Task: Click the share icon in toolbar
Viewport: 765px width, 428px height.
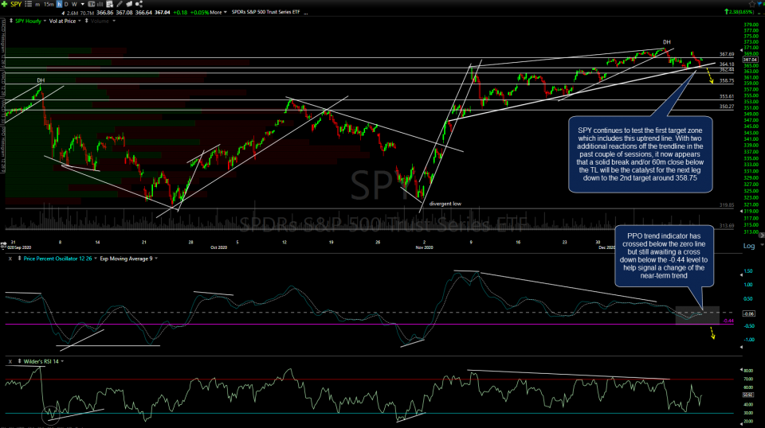Action: pyautogui.click(x=139, y=4)
